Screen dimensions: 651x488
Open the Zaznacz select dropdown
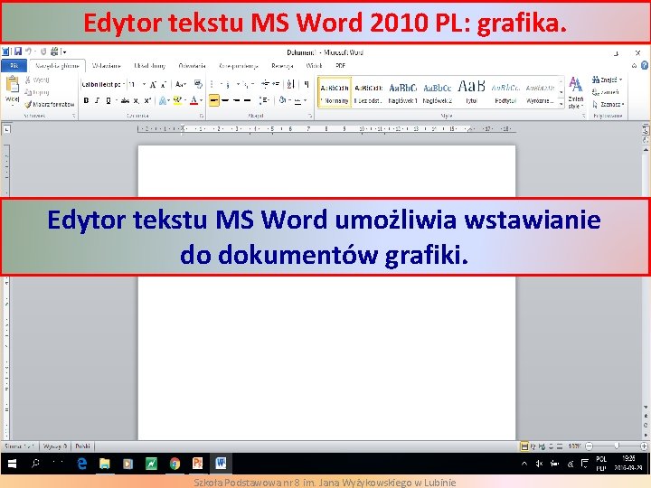tap(609, 104)
